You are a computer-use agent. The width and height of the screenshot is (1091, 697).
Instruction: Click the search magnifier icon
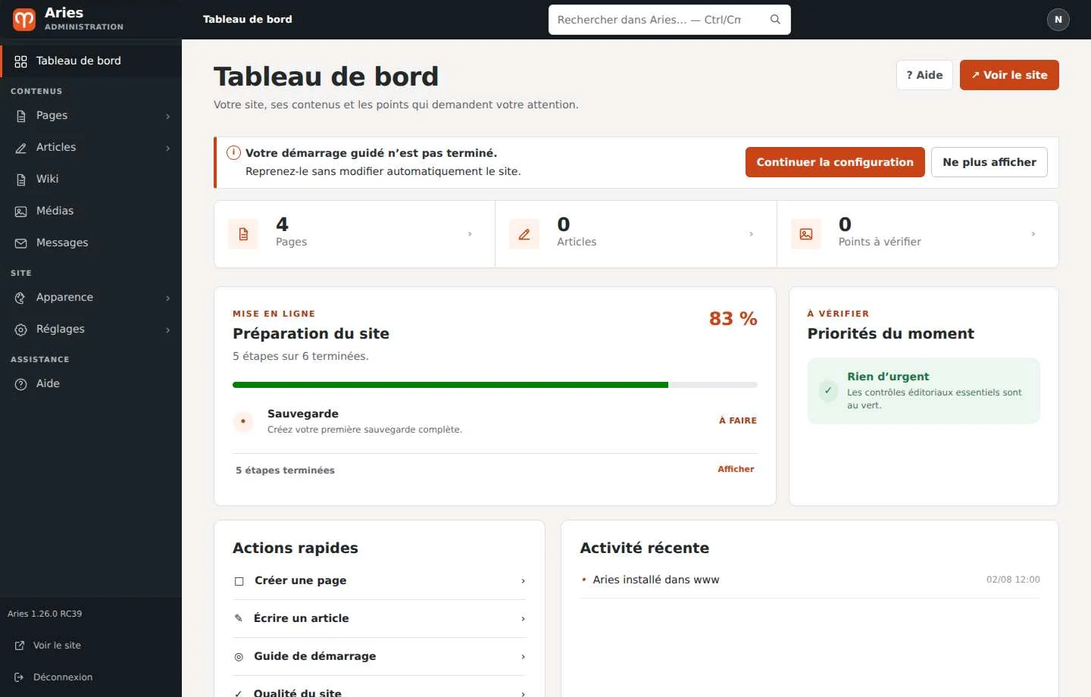coord(775,20)
